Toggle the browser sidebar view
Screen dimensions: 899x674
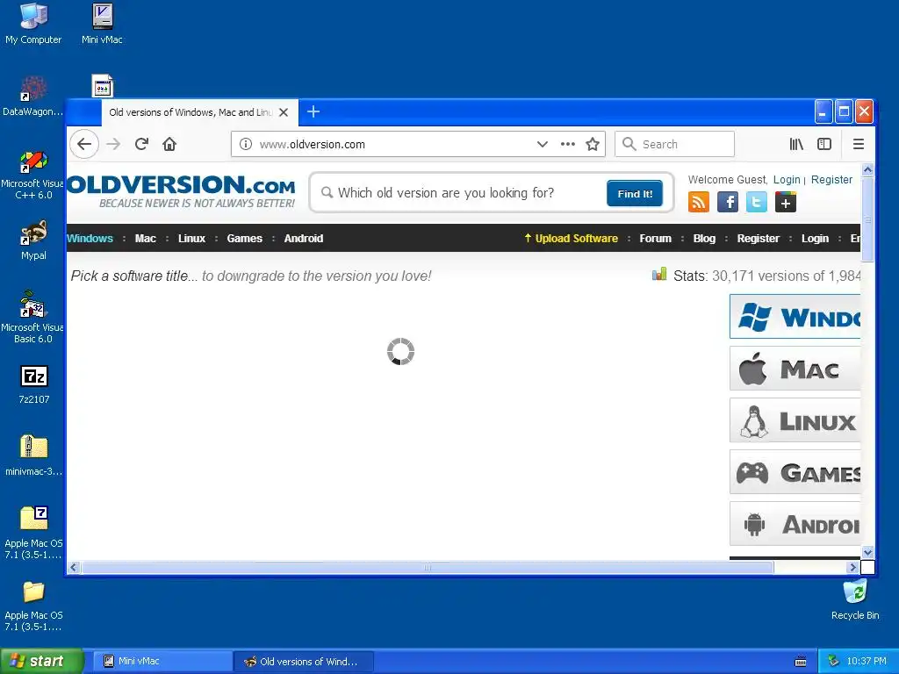coord(823,144)
